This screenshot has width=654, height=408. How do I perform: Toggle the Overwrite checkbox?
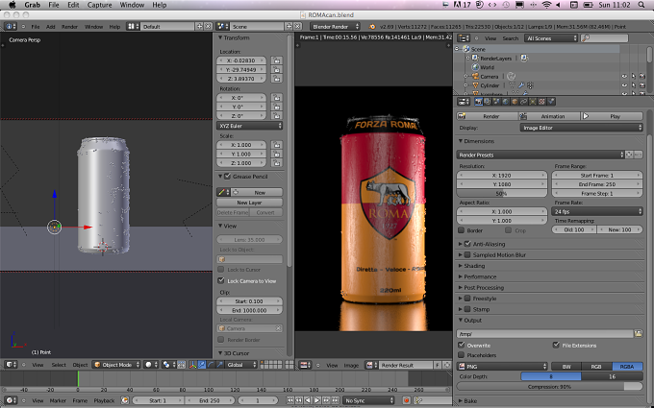pos(462,346)
